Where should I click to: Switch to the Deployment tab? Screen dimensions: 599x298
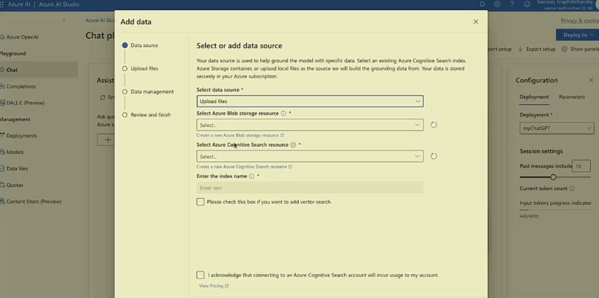(x=534, y=97)
